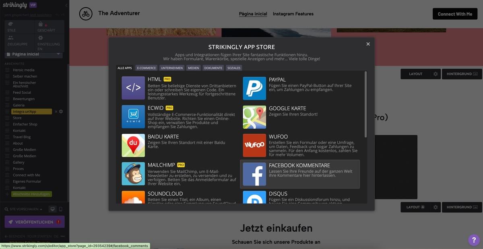Image resolution: width=483 pixels, height=249 pixels.
Task: Grab the drag handle beside Heroic media
Action: click(7, 70)
